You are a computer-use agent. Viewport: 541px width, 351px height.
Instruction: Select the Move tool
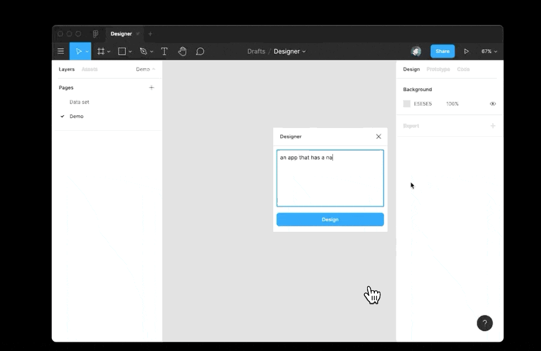[78, 51]
